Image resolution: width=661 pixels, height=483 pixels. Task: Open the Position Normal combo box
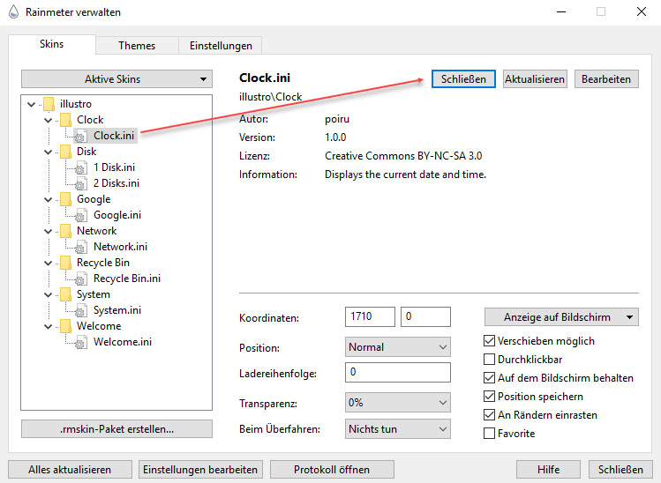coord(397,347)
